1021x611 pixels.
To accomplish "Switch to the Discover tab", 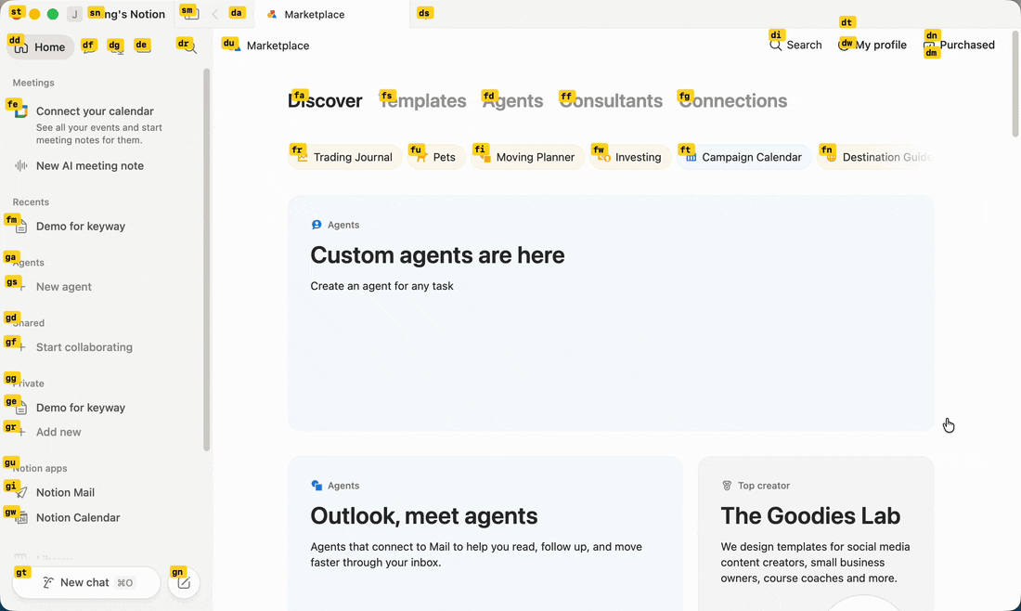I will (x=325, y=101).
